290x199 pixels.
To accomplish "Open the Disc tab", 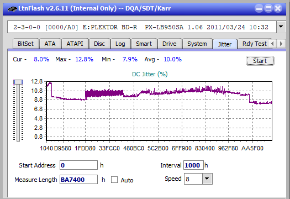I will tap(99, 44).
